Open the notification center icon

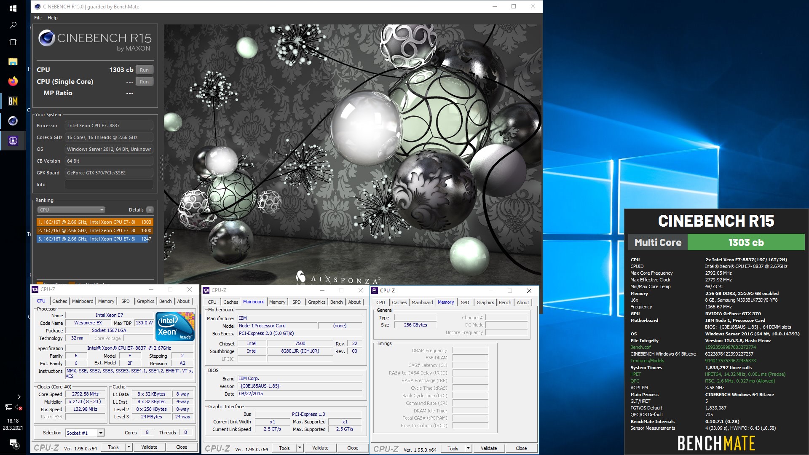[13, 444]
